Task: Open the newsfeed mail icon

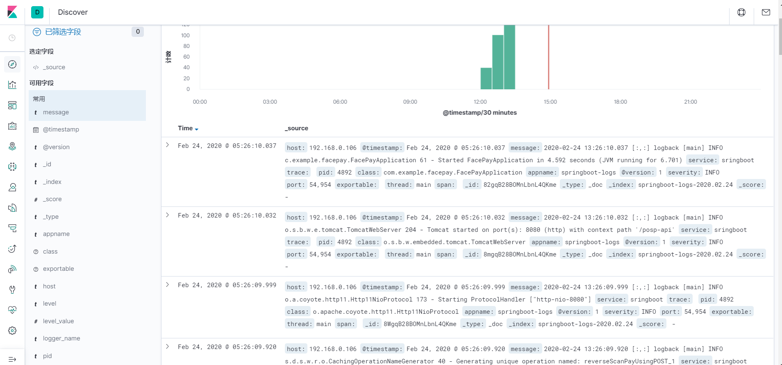Action: pos(766,12)
